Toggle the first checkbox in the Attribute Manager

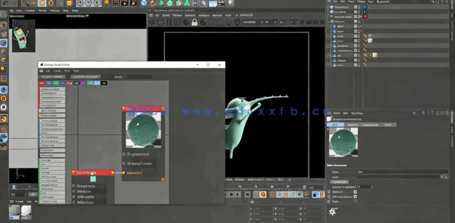pyautogui.click(x=356, y=192)
